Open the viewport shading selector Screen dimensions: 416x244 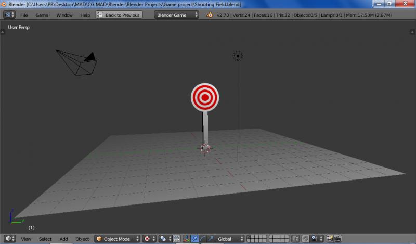coord(149,239)
